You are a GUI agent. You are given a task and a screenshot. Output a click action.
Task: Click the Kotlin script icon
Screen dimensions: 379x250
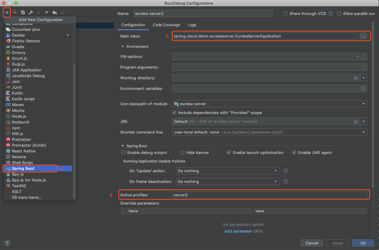(8, 99)
